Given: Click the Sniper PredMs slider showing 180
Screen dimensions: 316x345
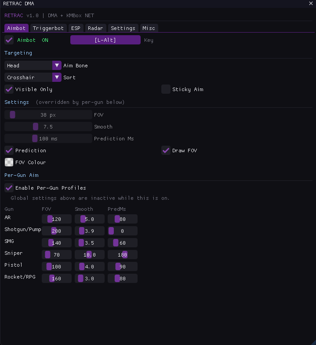Looking at the screenshot, I should (123, 255).
